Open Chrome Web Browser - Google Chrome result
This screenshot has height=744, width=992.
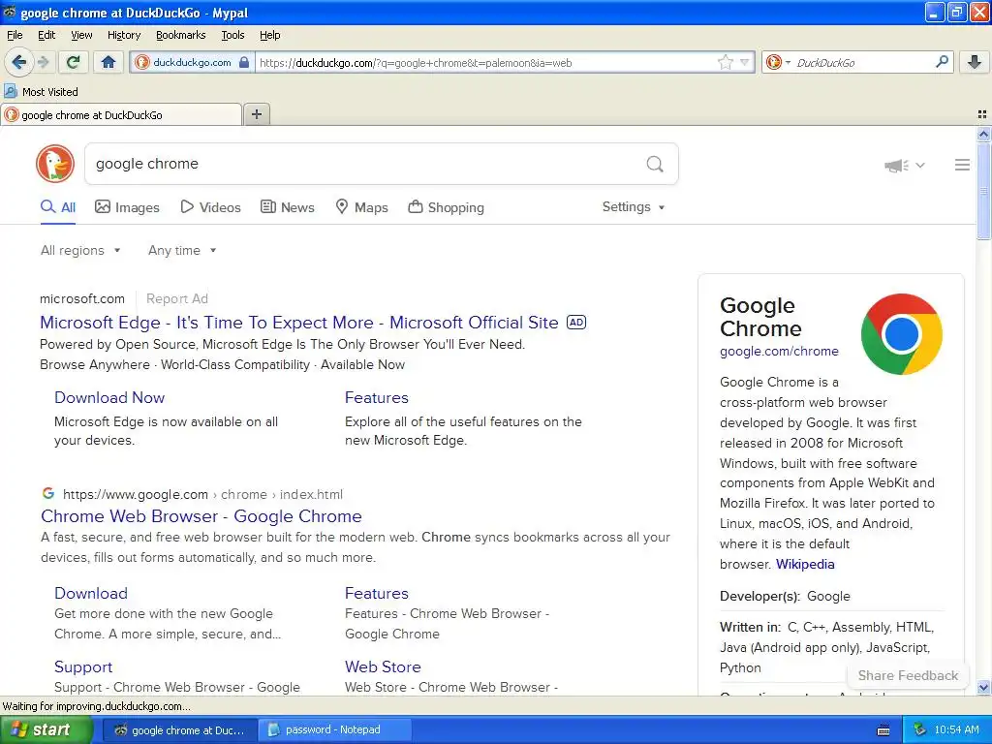201,516
